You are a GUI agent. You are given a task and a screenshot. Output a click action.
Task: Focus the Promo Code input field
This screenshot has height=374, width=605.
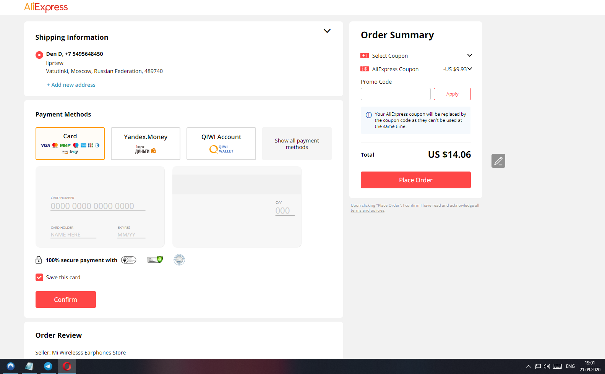click(396, 94)
